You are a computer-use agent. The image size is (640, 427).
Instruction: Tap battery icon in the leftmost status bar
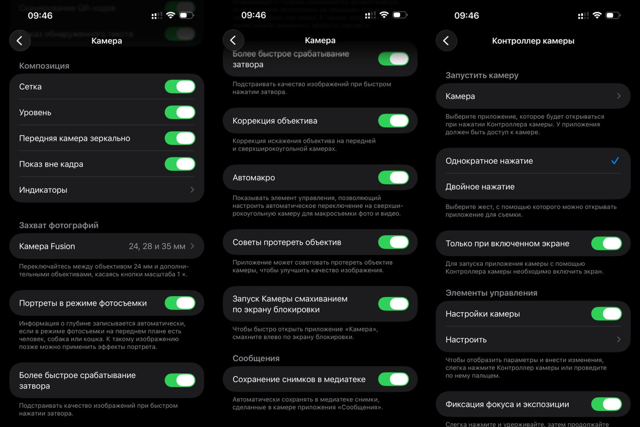point(187,15)
